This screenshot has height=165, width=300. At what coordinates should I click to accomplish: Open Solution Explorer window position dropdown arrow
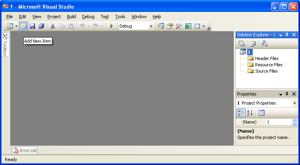(x=281, y=35)
